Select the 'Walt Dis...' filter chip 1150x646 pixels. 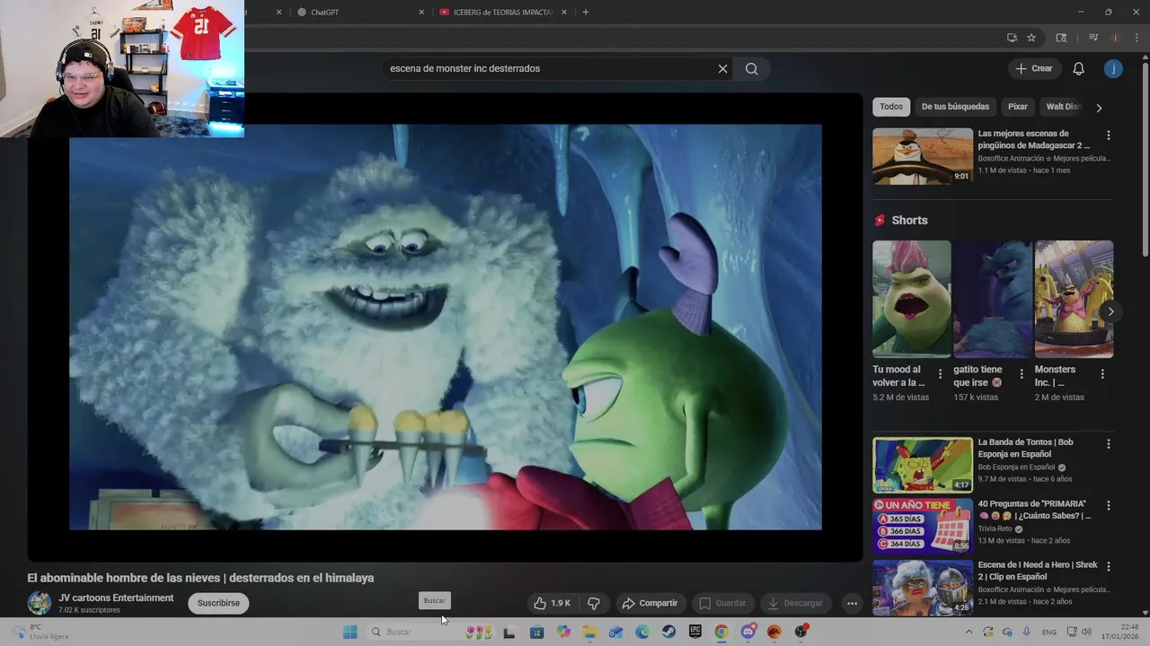point(1064,107)
